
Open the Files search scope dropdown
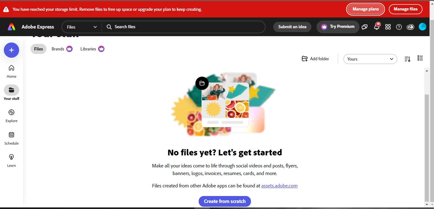coord(82,27)
